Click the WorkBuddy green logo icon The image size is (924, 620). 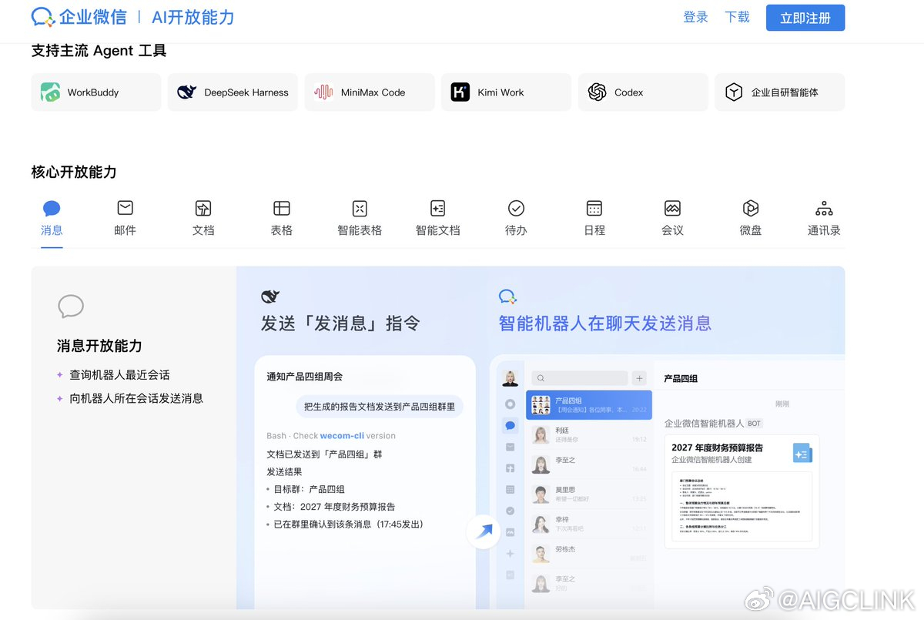[x=51, y=92]
